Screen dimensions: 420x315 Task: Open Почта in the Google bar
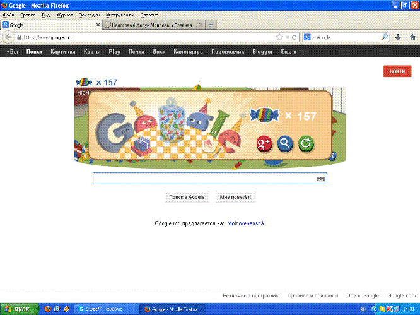click(x=136, y=52)
